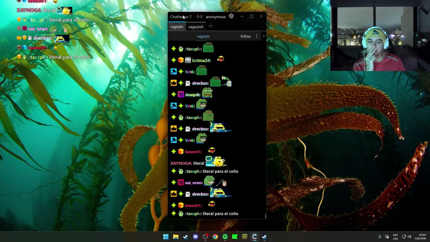
Task: Click "dreckso" in the overlay chat
Action: (42, 38)
